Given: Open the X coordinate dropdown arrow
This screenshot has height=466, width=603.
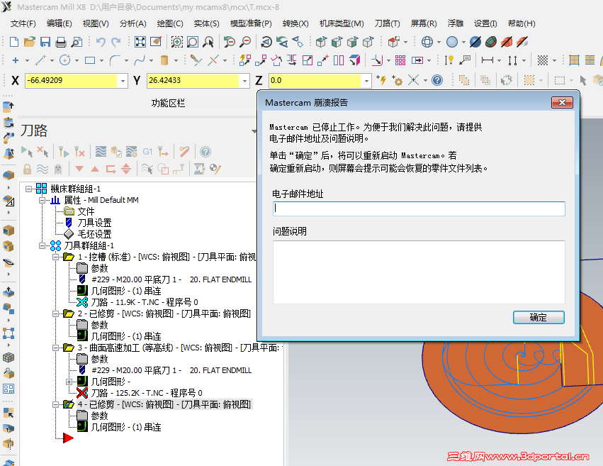Looking at the screenshot, I should pyautogui.click(x=123, y=80).
